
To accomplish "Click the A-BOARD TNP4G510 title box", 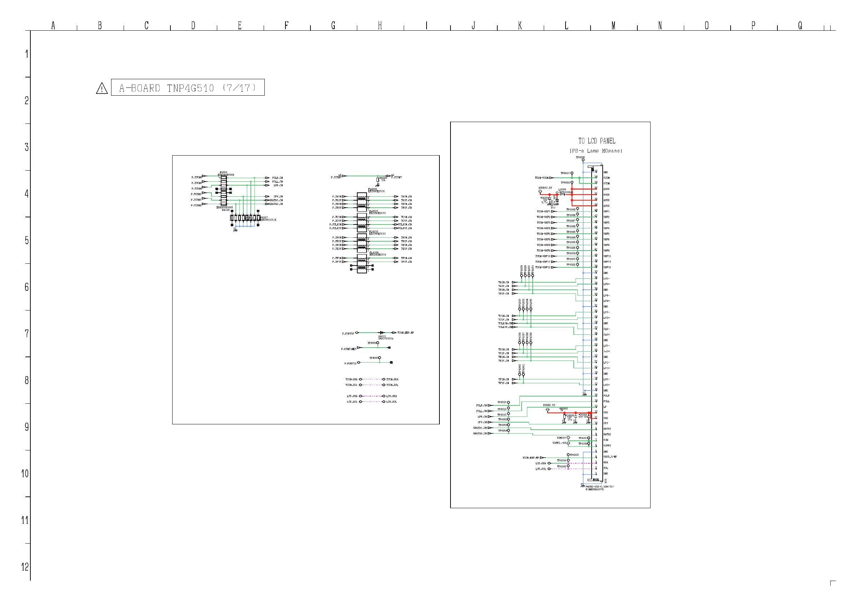I will (188, 88).
